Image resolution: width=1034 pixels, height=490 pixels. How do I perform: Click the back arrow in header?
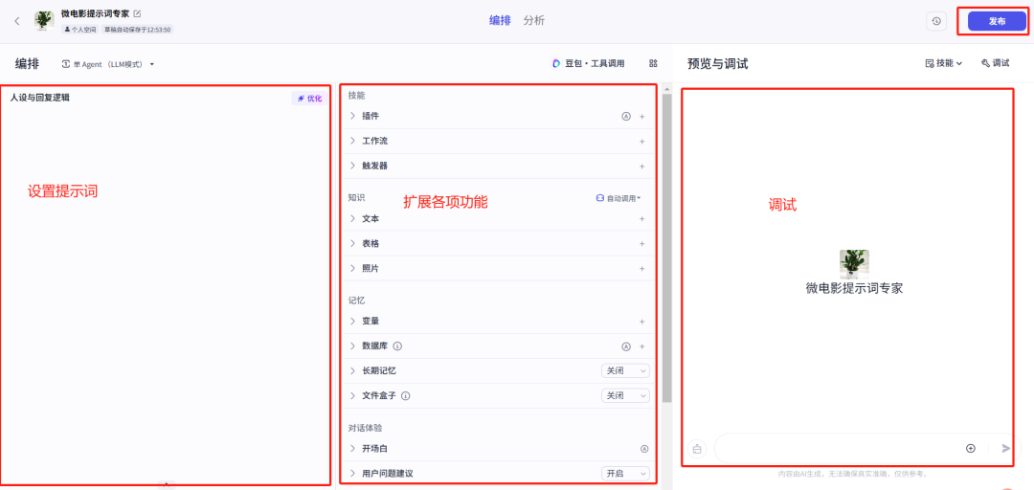pyautogui.click(x=16, y=21)
